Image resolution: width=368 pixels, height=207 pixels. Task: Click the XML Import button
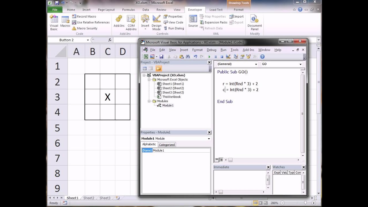[x=236, y=16]
